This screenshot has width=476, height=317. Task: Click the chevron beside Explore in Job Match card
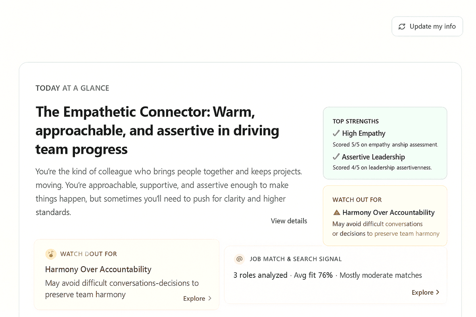click(438, 292)
